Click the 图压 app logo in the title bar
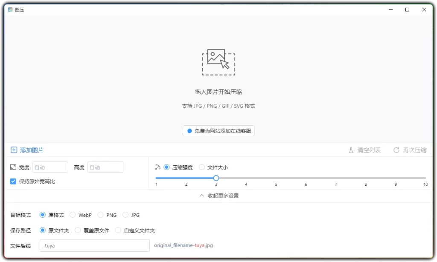 pos(9,9)
